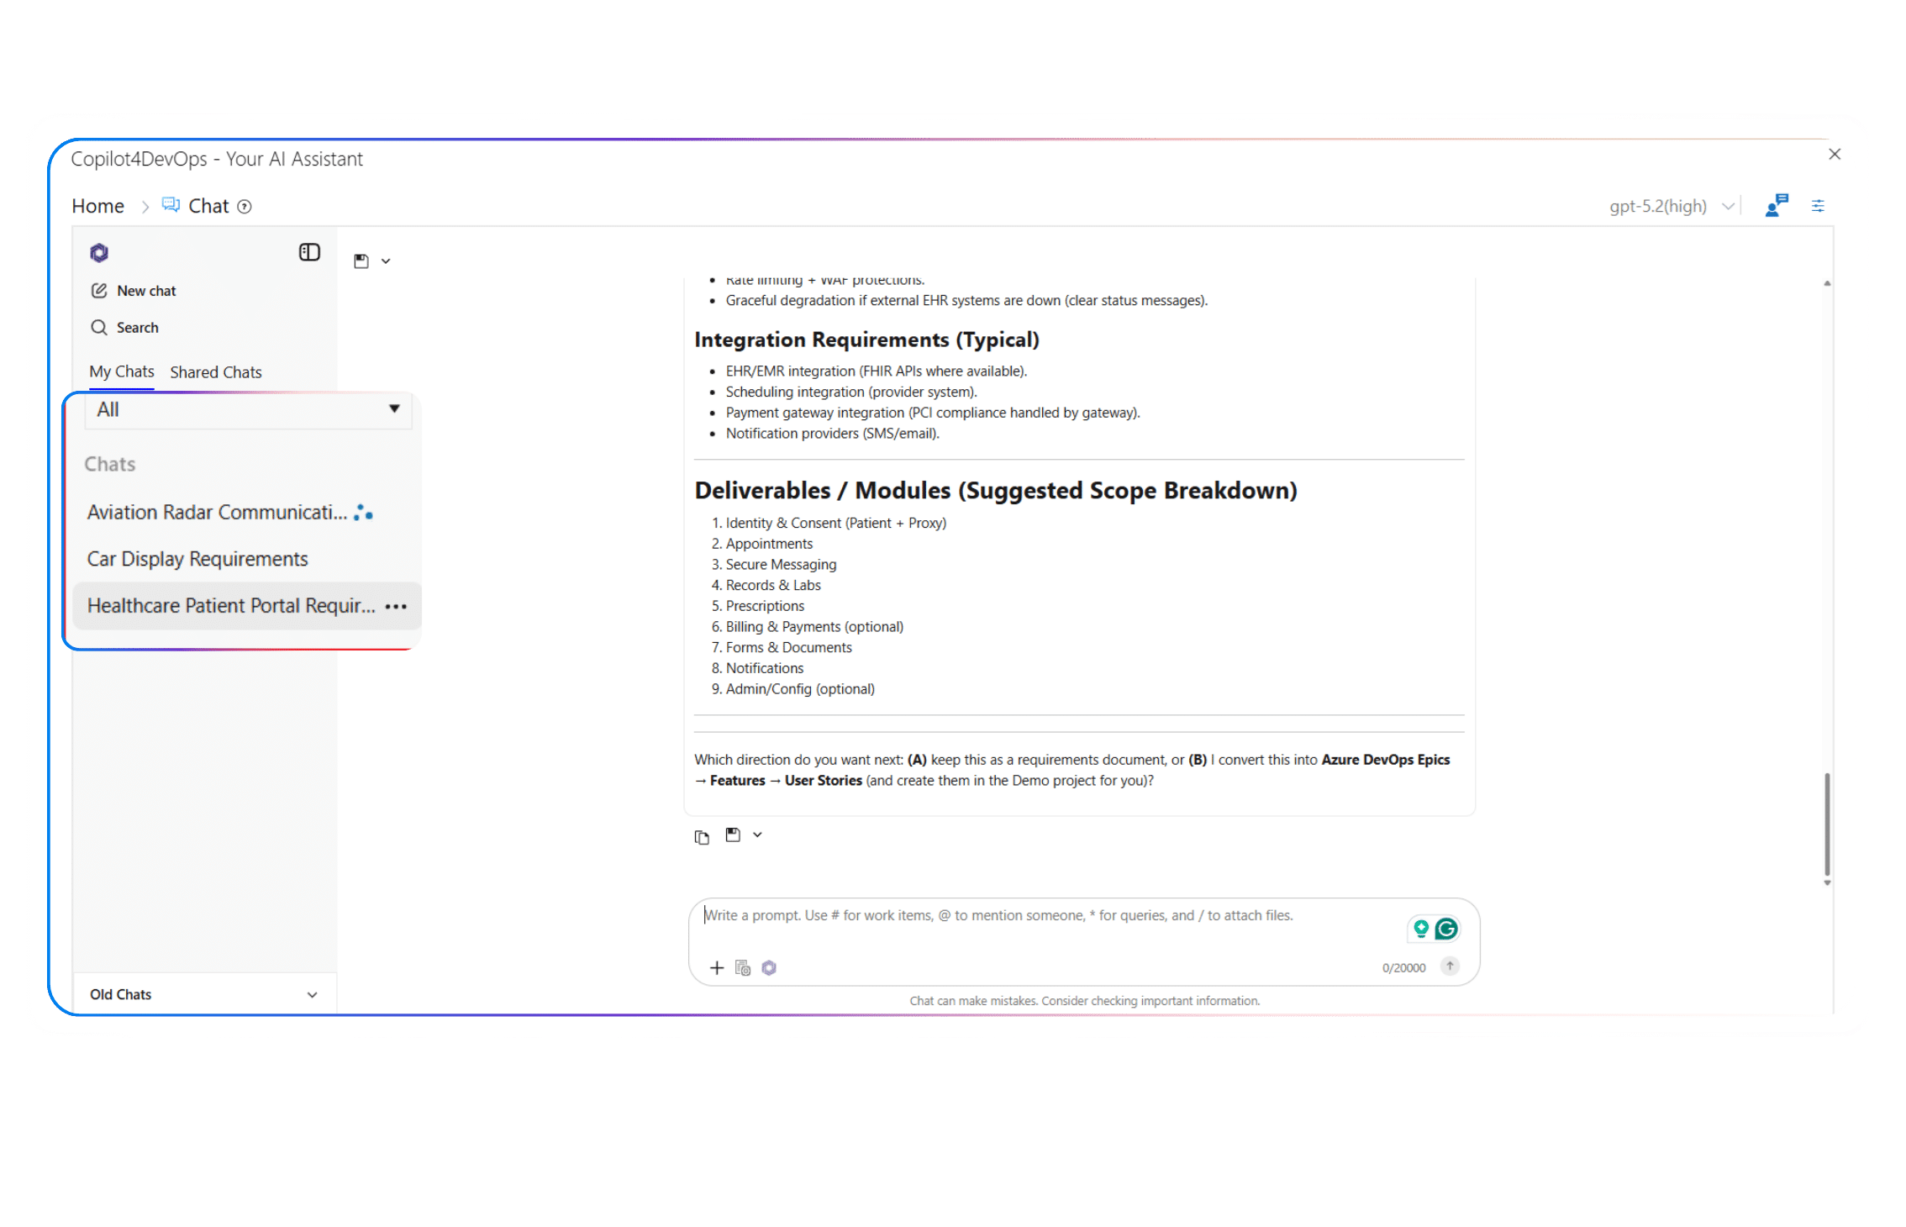Click the share chat user icon
Screen dimensions: 1906x1227
(1777, 206)
